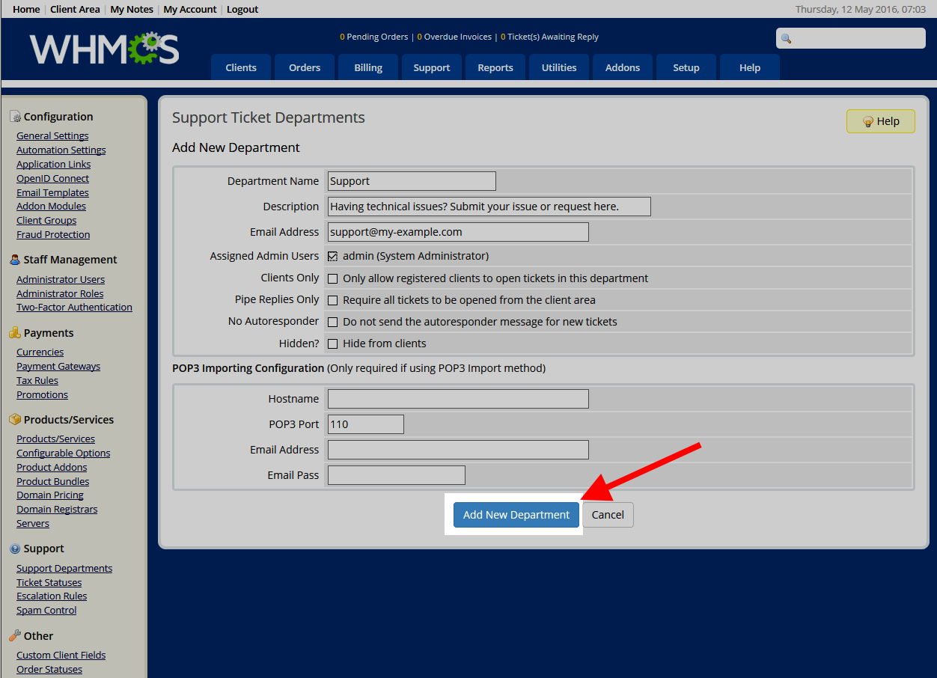Click the Staff Management person icon
Image resolution: width=937 pixels, height=678 pixels.
[15, 260]
